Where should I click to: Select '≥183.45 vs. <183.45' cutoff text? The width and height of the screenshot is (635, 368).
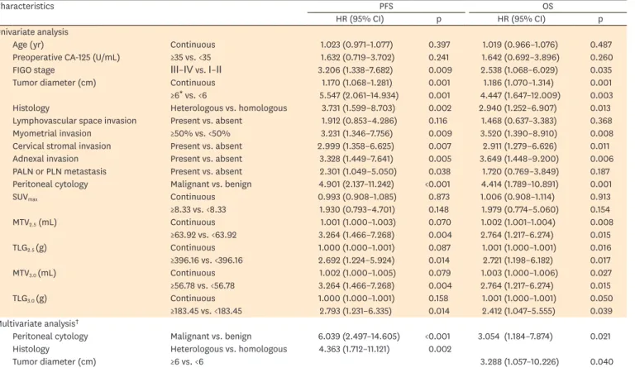point(206,311)
